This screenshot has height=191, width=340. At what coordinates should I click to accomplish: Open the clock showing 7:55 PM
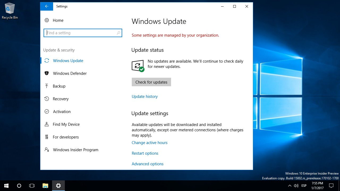[x=317, y=186]
